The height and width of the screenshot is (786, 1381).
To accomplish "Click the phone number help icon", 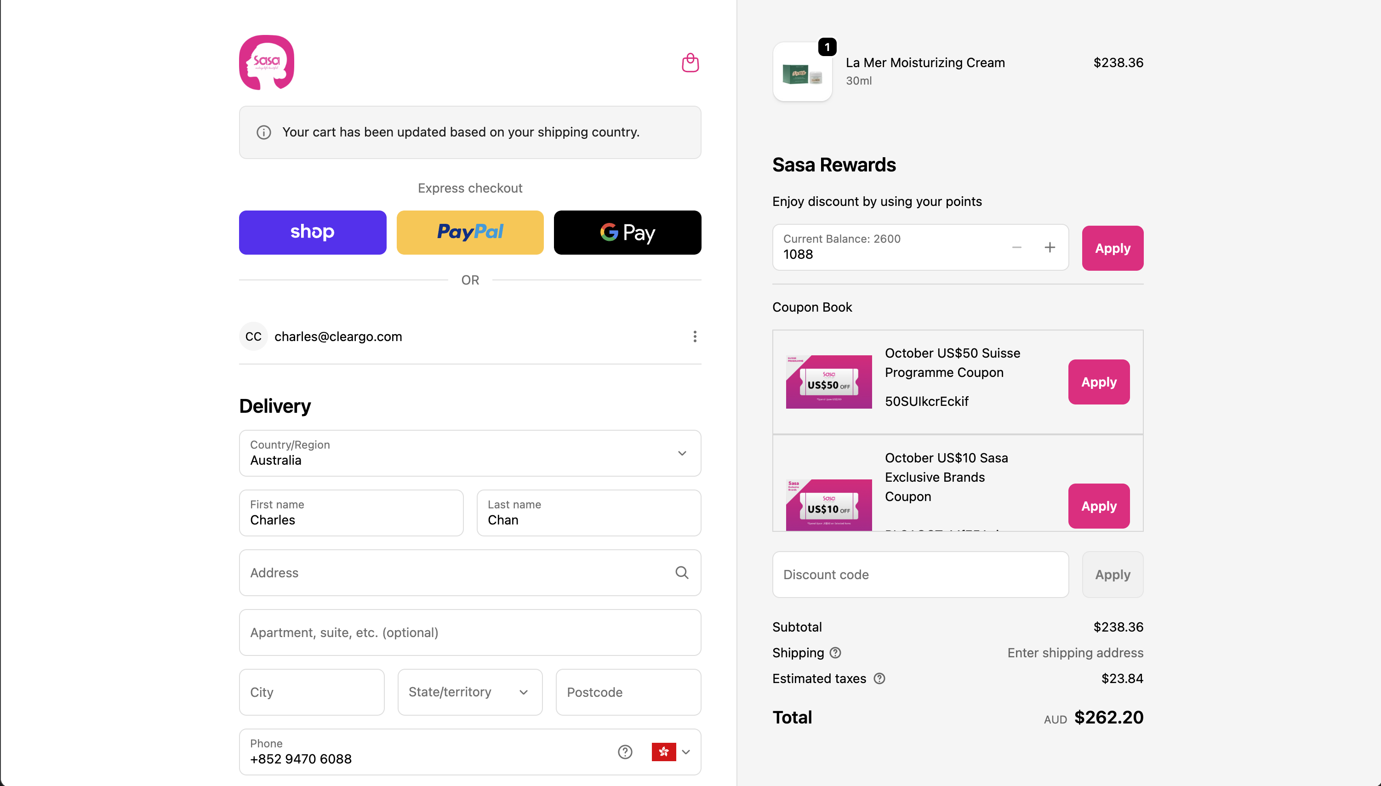I will tap(625, 752).
